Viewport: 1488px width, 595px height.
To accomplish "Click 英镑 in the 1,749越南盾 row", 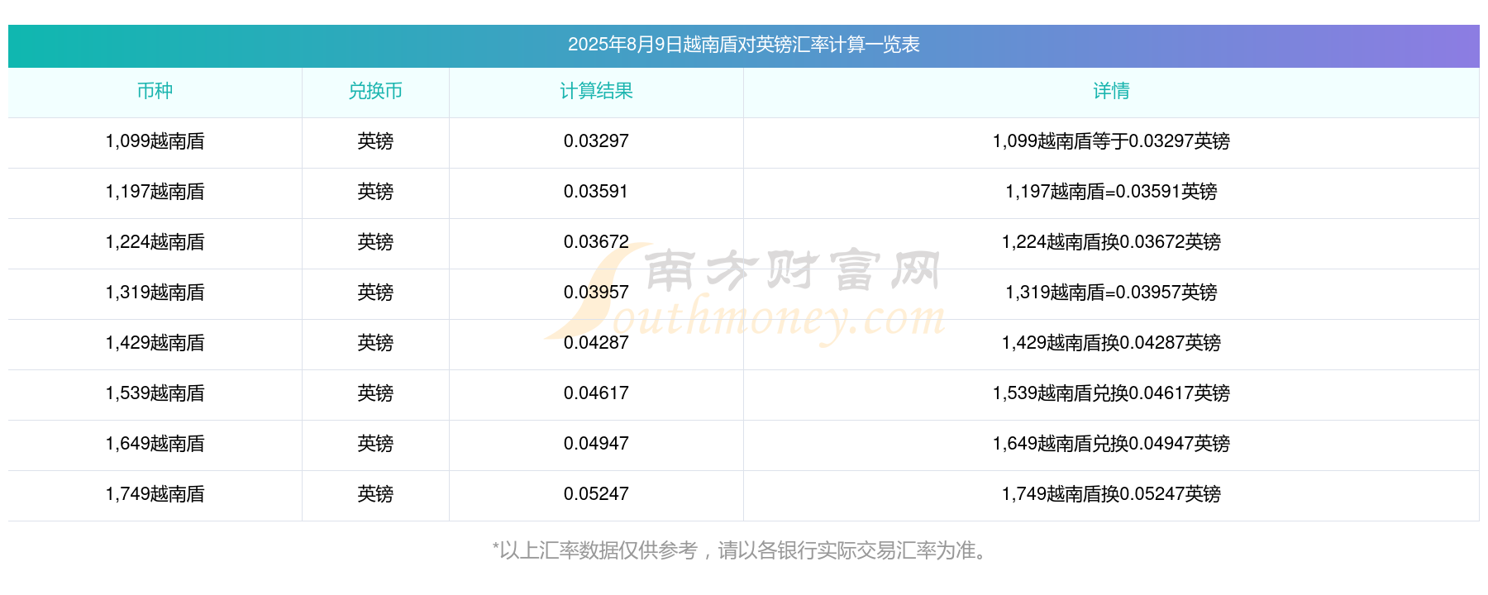I will [x=375, y=494].
